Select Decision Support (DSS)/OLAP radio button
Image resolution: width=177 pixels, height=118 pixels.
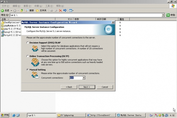click(x=27, y=43)
